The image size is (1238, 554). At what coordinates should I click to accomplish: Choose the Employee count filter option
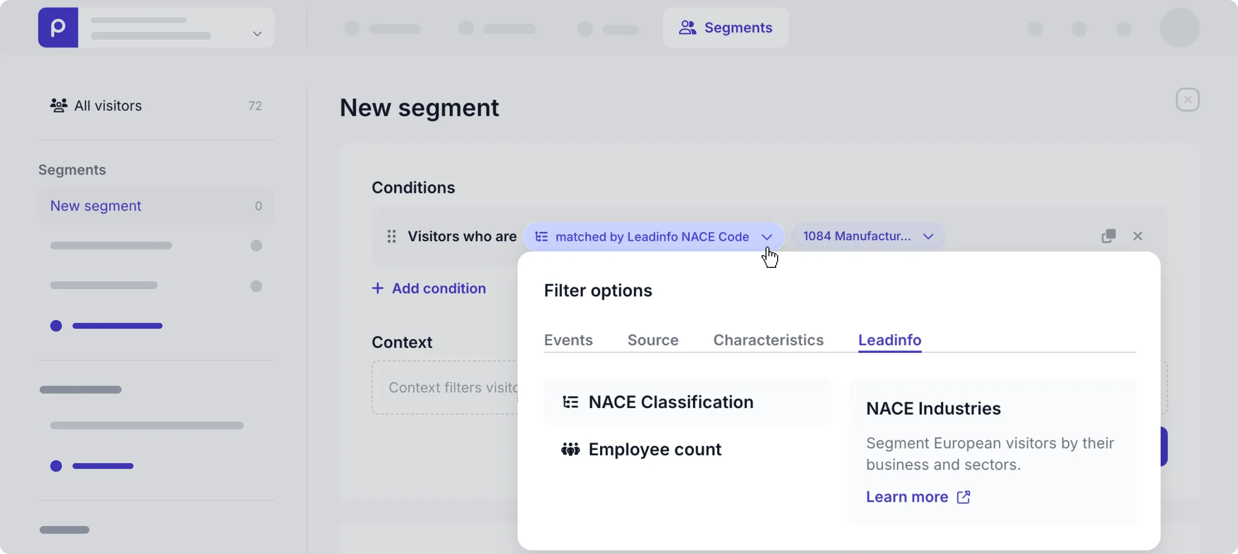tap(687, 450)
